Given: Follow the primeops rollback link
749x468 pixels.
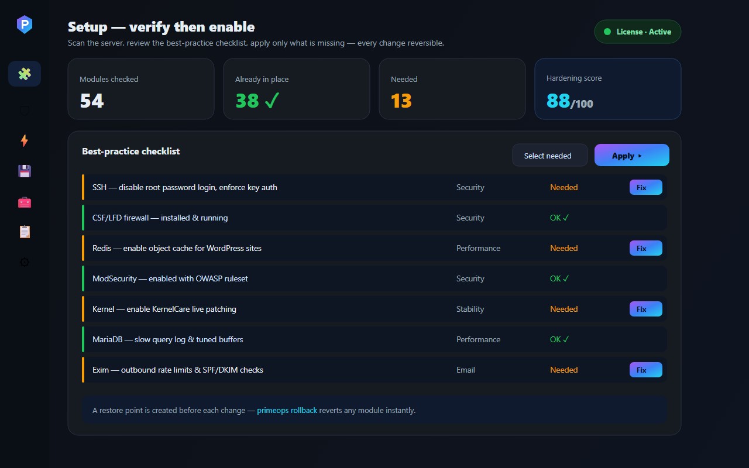Looking at the screenshot, I should (287, 410).
